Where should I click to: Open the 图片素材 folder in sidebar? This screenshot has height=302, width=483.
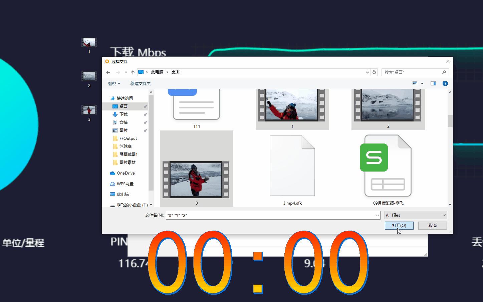pos(128,163)
